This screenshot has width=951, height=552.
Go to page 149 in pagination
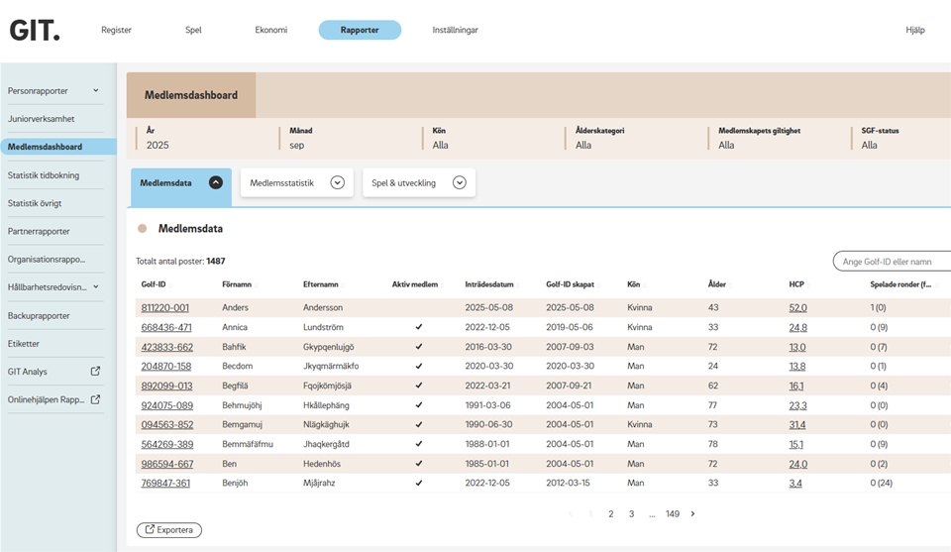(x=673, y=514)
